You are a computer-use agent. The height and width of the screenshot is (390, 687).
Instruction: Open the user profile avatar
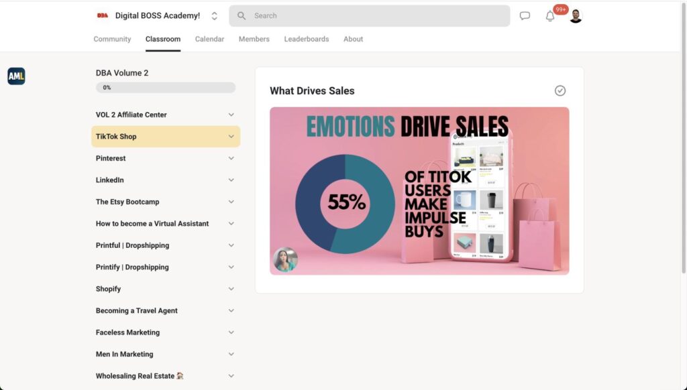click(x=576, y=16)
